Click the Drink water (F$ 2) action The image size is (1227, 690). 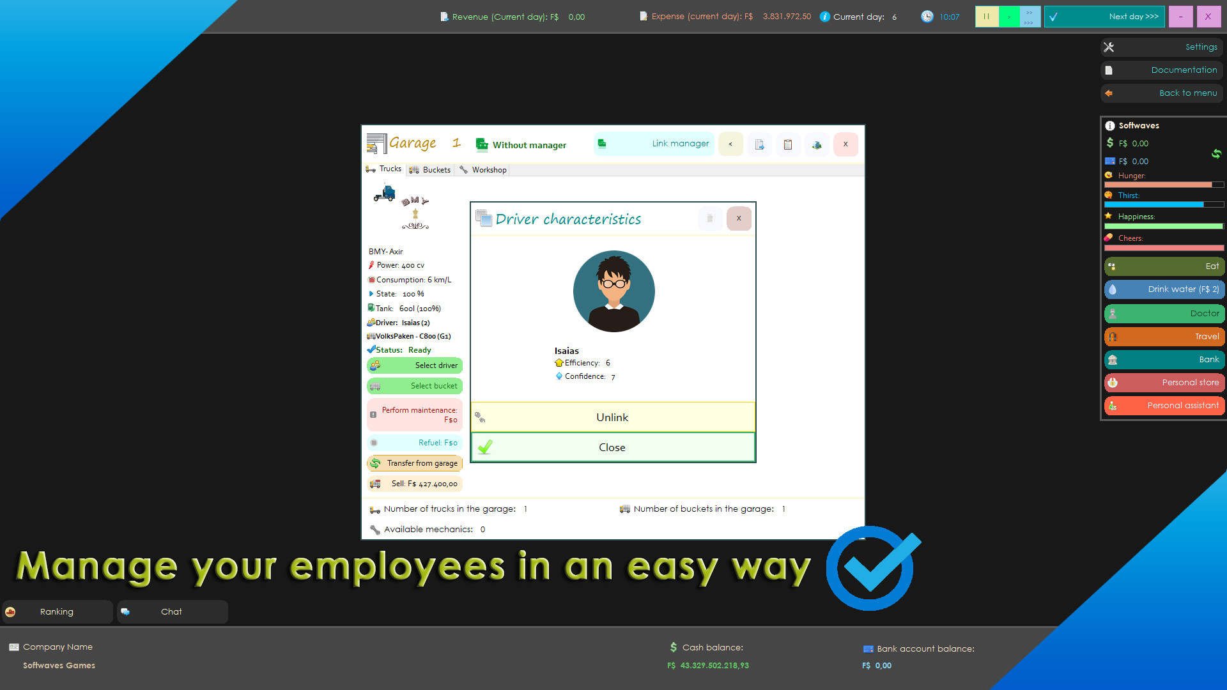(x=1164, y=289)
